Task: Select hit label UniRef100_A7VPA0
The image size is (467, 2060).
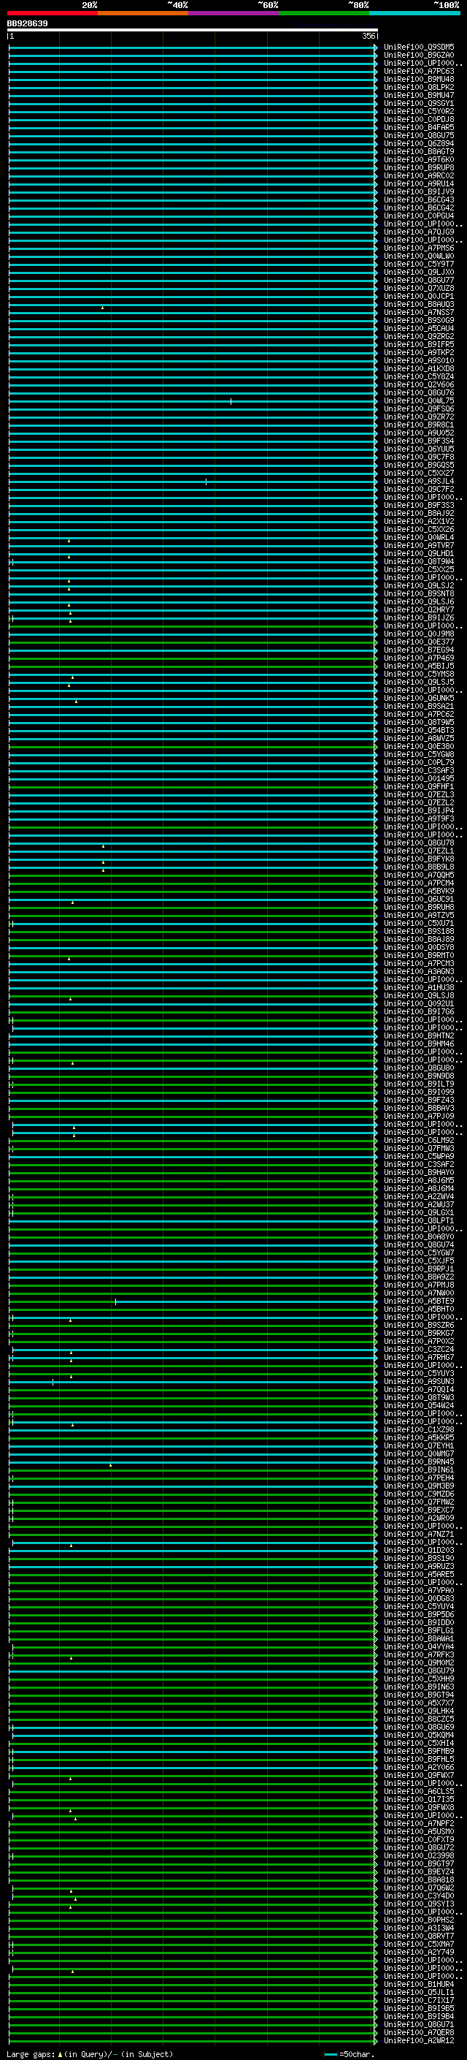Action: tap(419, 1591)
